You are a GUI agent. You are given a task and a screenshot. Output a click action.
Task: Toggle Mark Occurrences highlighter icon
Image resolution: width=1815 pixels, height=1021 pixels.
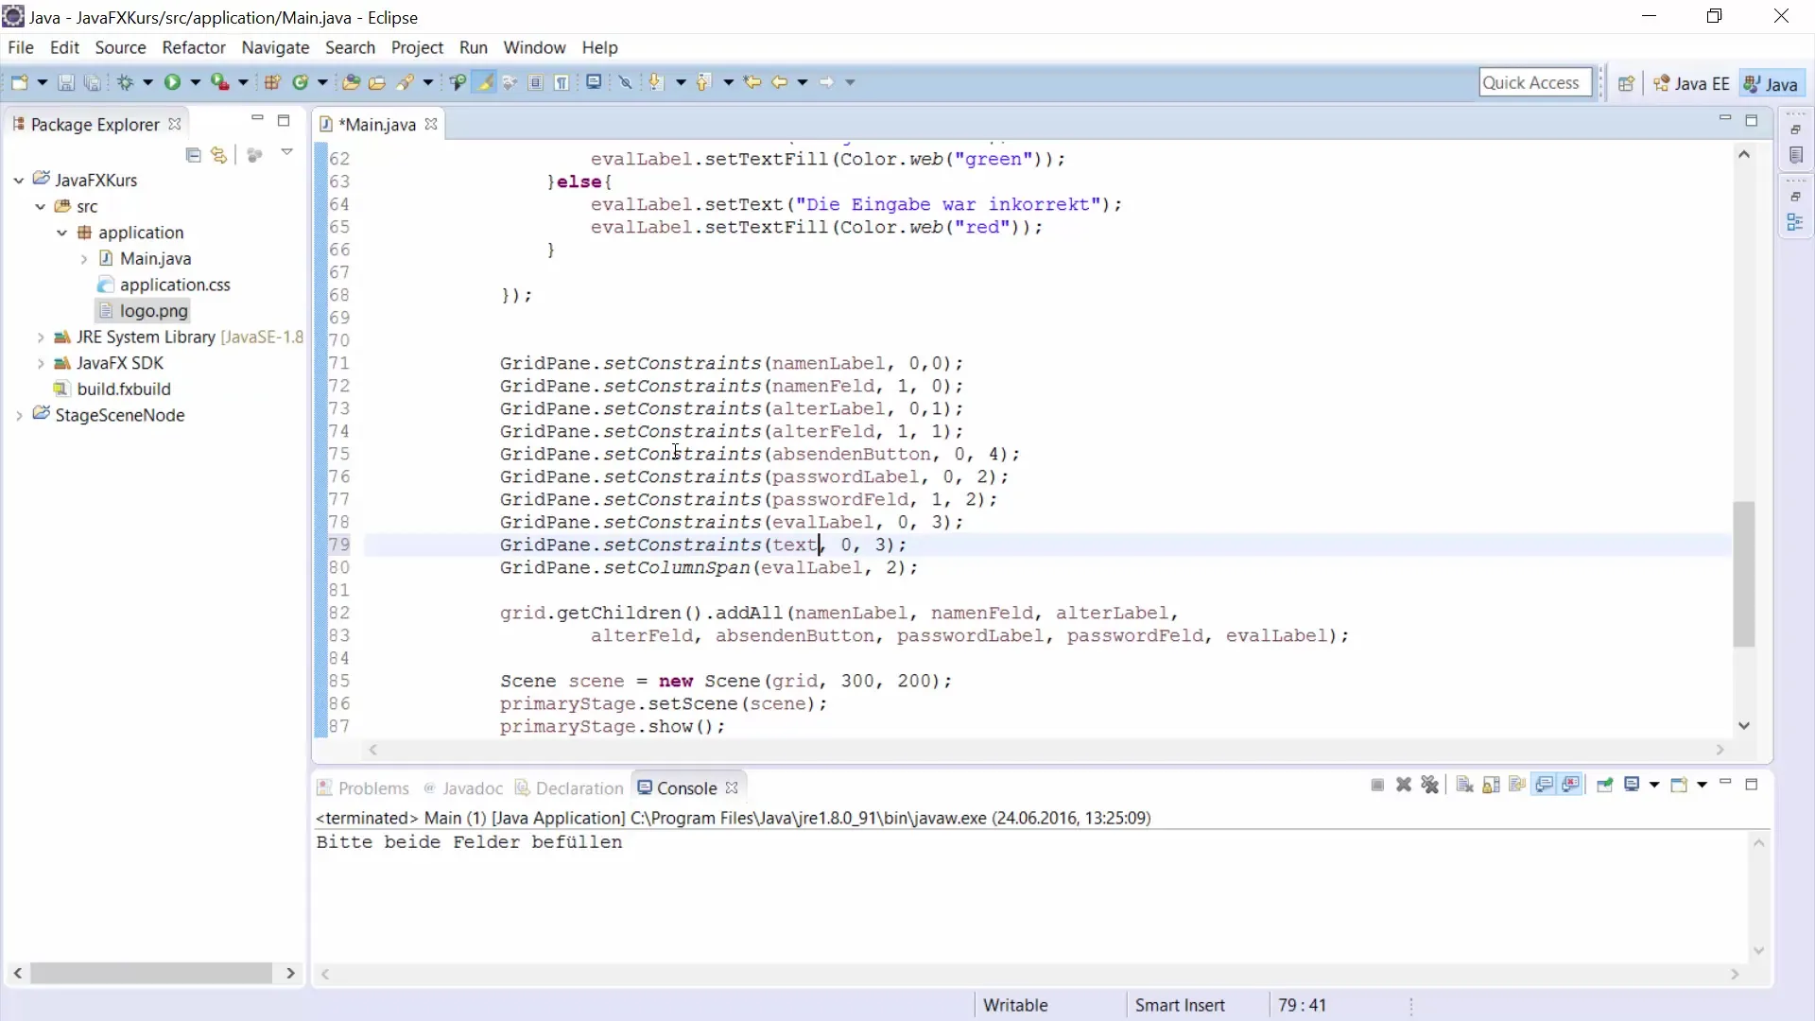click(x=485, y=82)
